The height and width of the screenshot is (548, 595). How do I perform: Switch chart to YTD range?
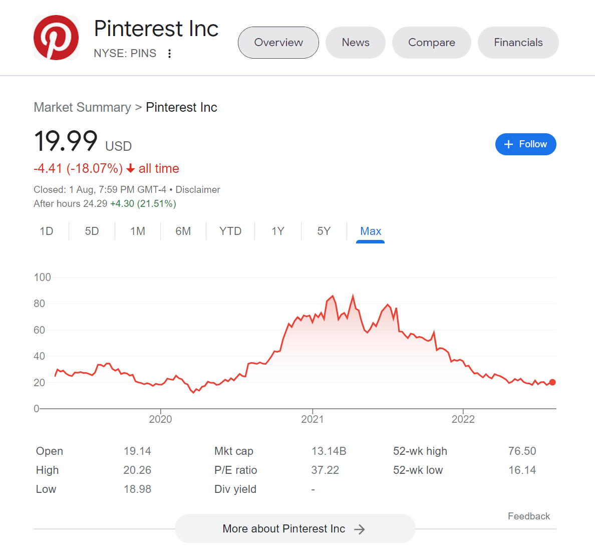tap(230, 231)
